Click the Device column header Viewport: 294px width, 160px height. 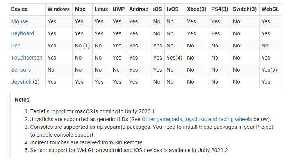coord(19,9)
